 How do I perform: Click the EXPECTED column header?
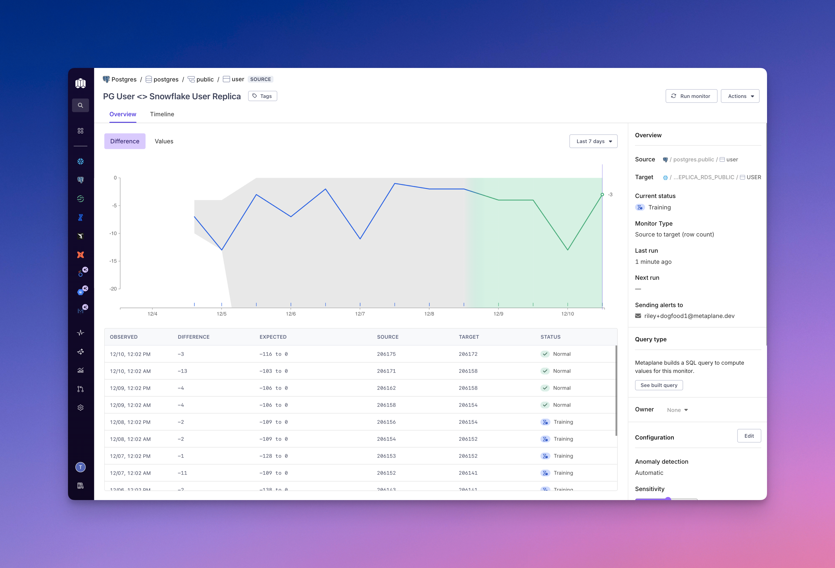[273, 337]
